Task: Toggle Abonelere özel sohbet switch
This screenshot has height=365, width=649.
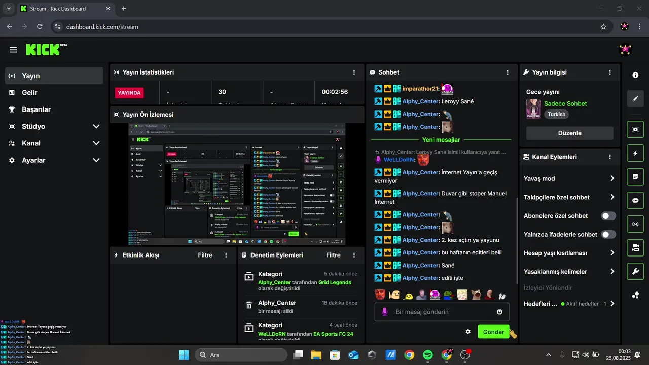Action: 608,216
